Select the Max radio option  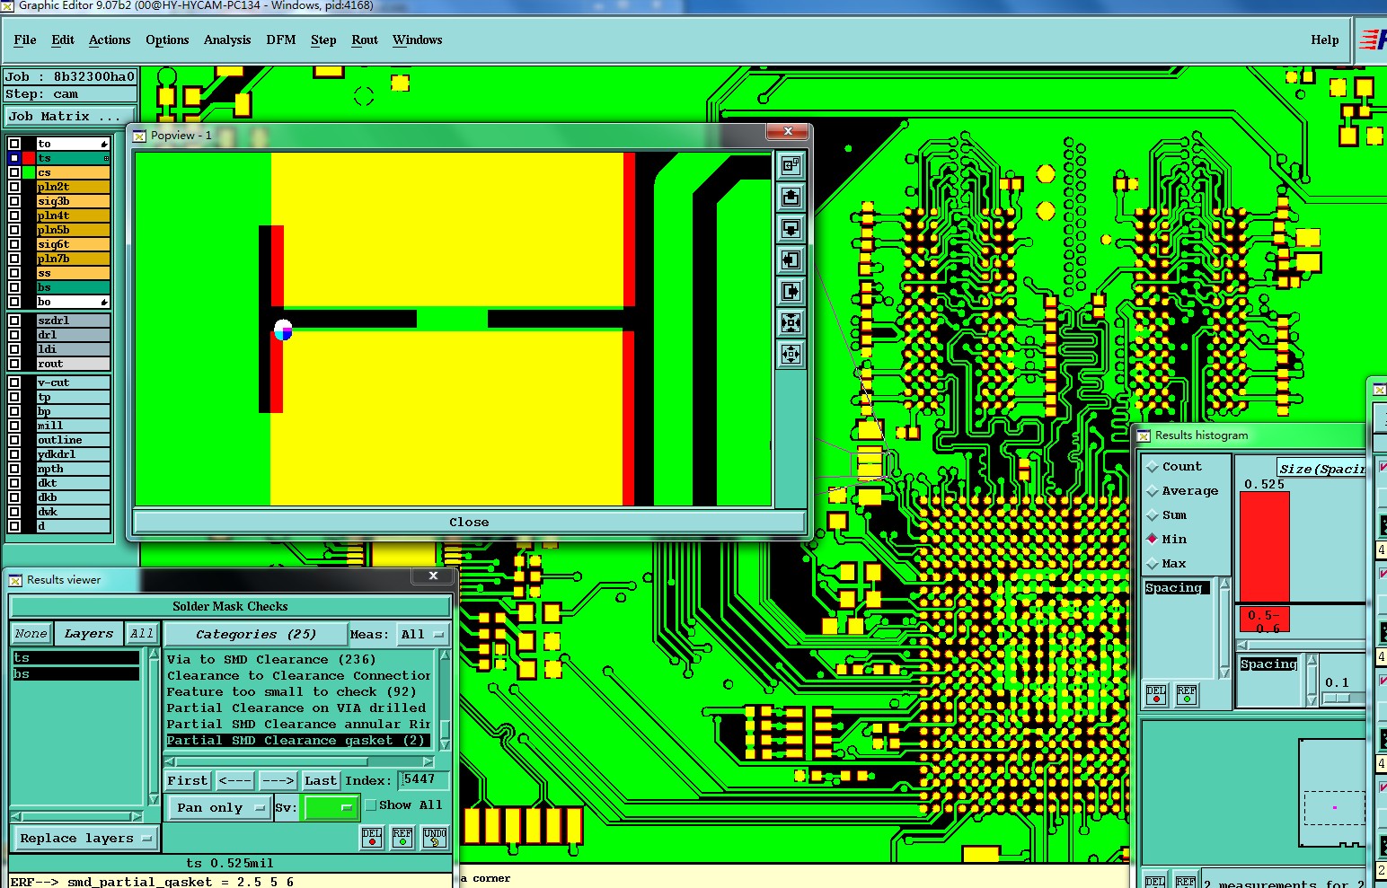coord(1153,564)
